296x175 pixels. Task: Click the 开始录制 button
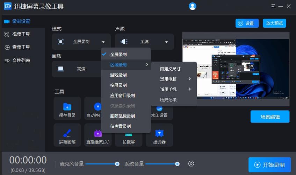[x=269, y=165]
